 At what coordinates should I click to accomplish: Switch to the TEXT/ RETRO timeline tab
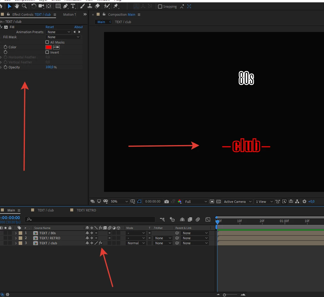pos(86,210)
